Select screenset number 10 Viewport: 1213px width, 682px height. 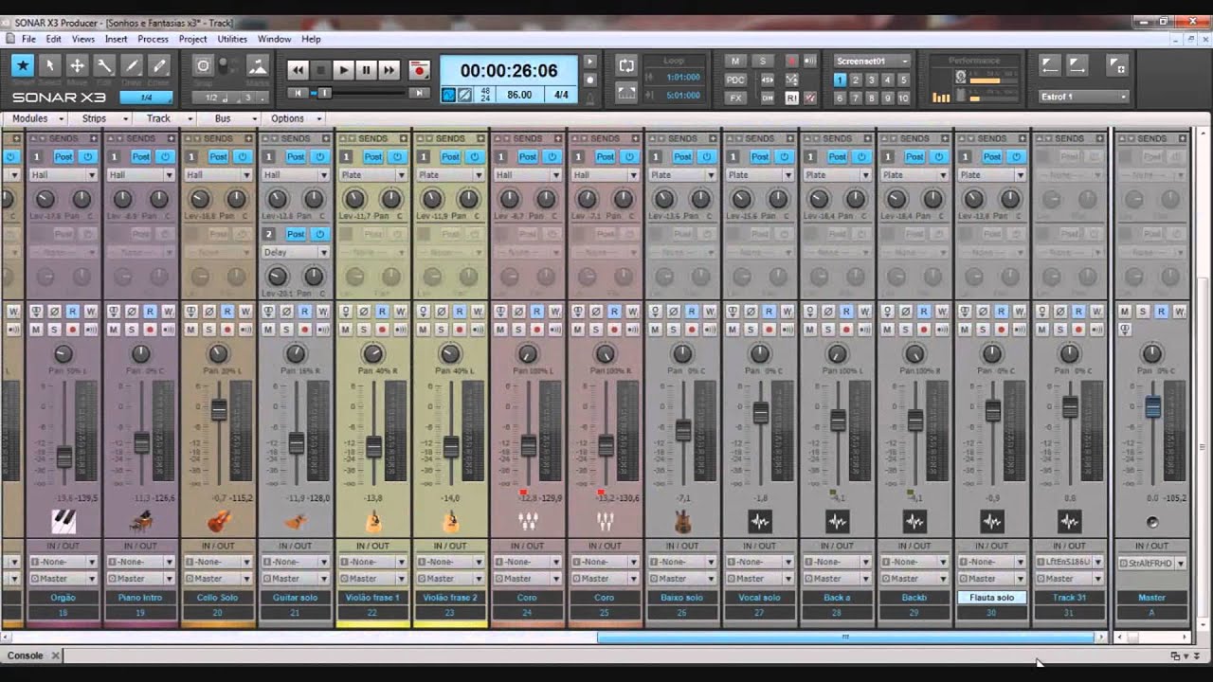click(903, 98)
